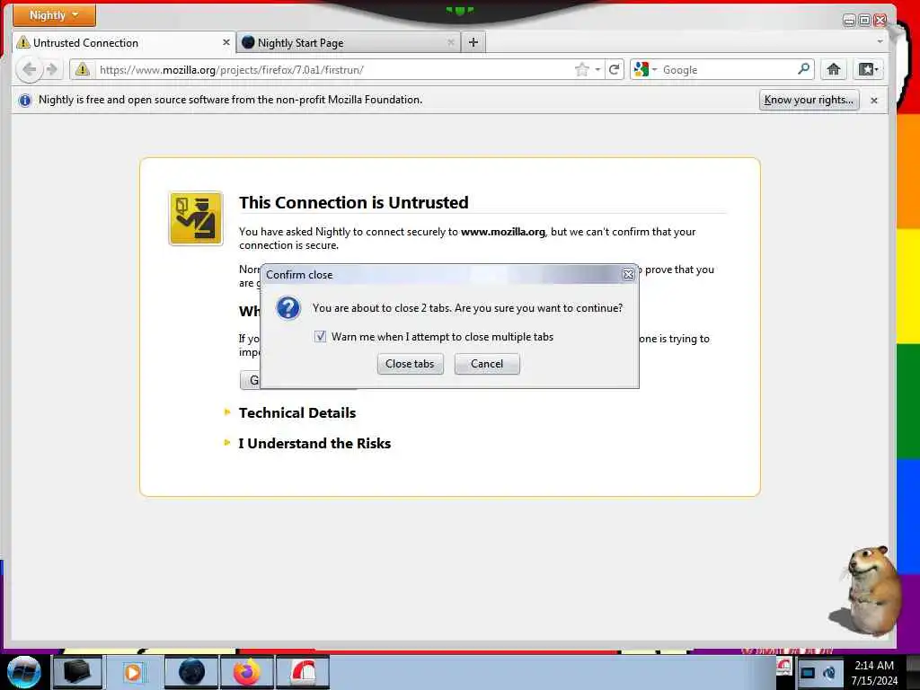The width and height of the screenshot is (920, 690).
Task: Uncheck Warn me when closing multiple tabs
Action: pyautogui.click(x=321, y=336)
